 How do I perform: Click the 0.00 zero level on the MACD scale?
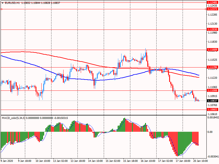point(210,132)
